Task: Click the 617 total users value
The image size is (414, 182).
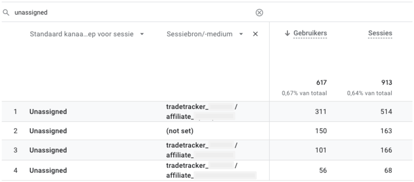Action: tap(321, 83)
